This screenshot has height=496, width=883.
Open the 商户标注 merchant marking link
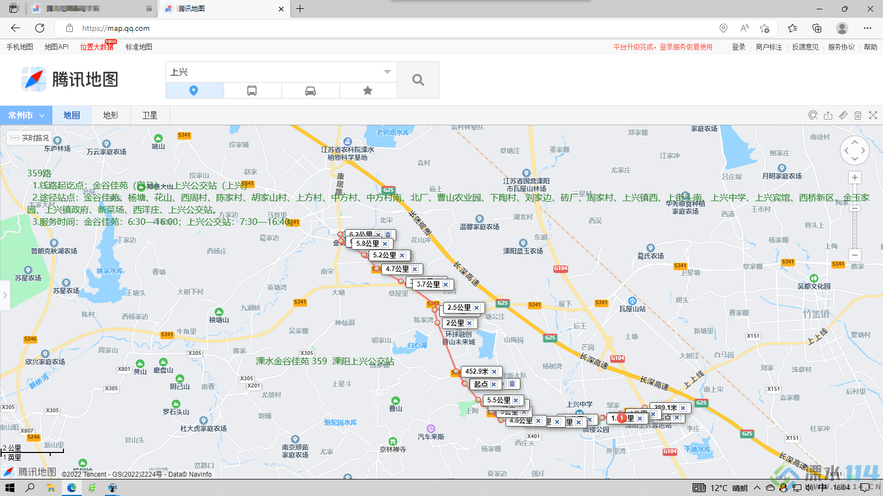coord(769,47)
